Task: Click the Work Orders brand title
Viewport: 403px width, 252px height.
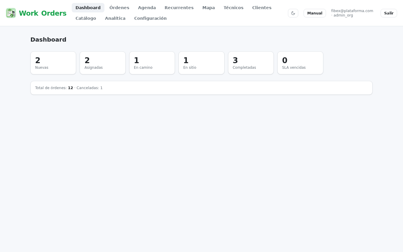Action: (43, 13)
